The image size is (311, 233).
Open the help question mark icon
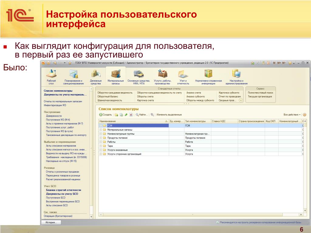[305, 115]
